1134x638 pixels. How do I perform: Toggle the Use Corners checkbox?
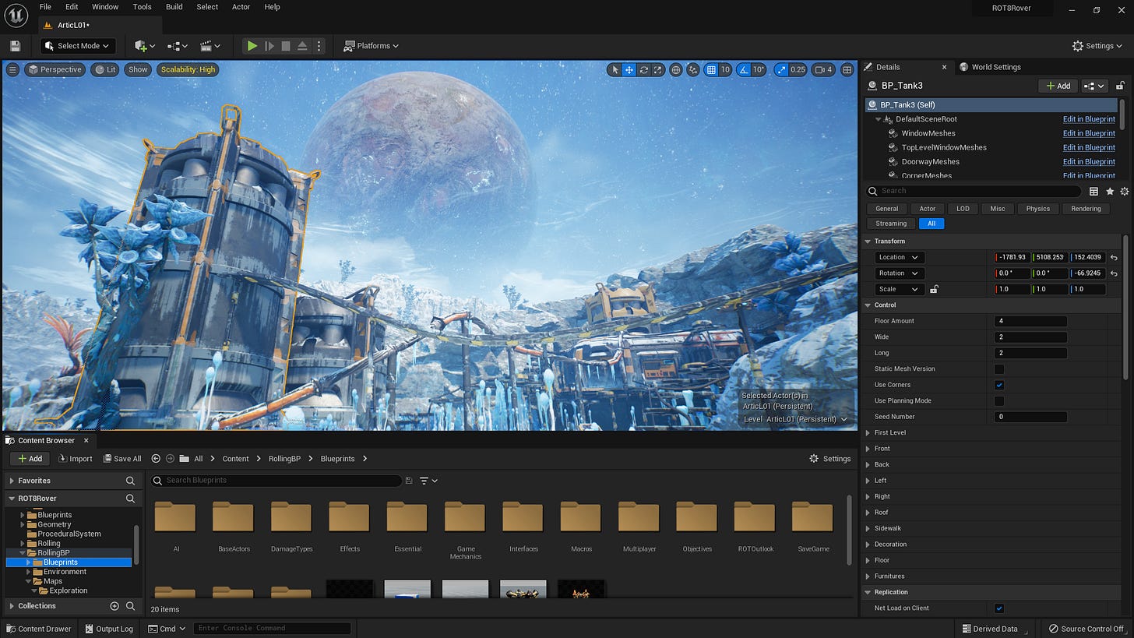tap(999, 384)
